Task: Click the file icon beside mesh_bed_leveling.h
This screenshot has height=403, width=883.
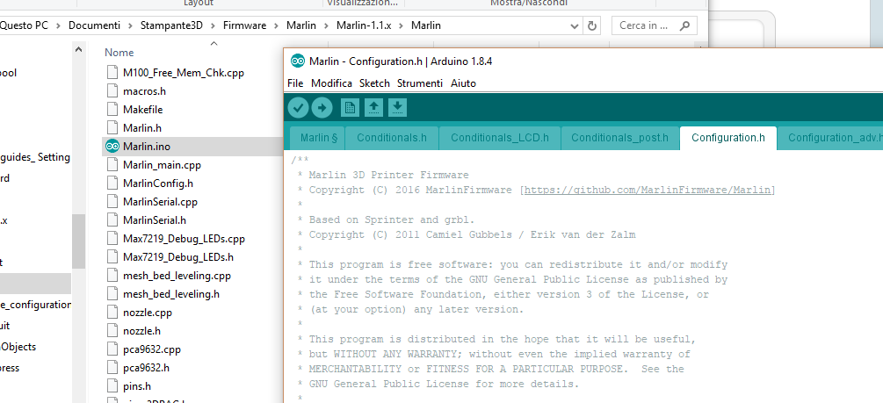Action: (112, 294)
